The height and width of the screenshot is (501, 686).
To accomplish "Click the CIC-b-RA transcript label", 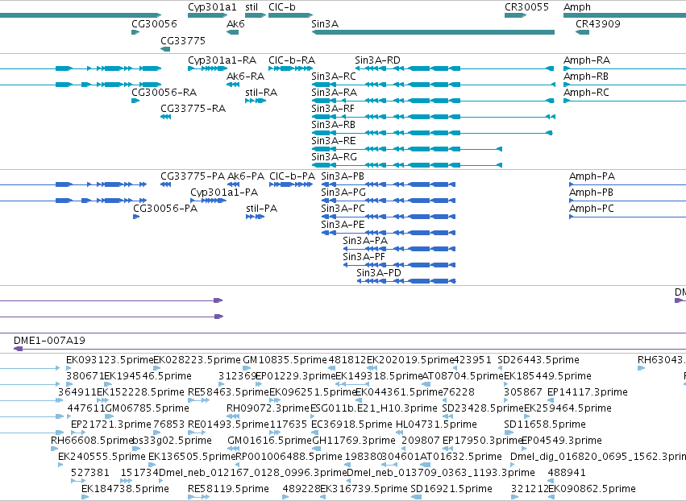I will point(292,60).
